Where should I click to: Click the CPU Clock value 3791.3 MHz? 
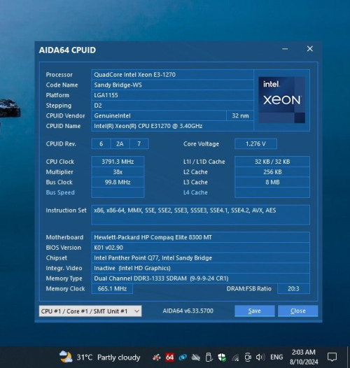tap(118, 162)
